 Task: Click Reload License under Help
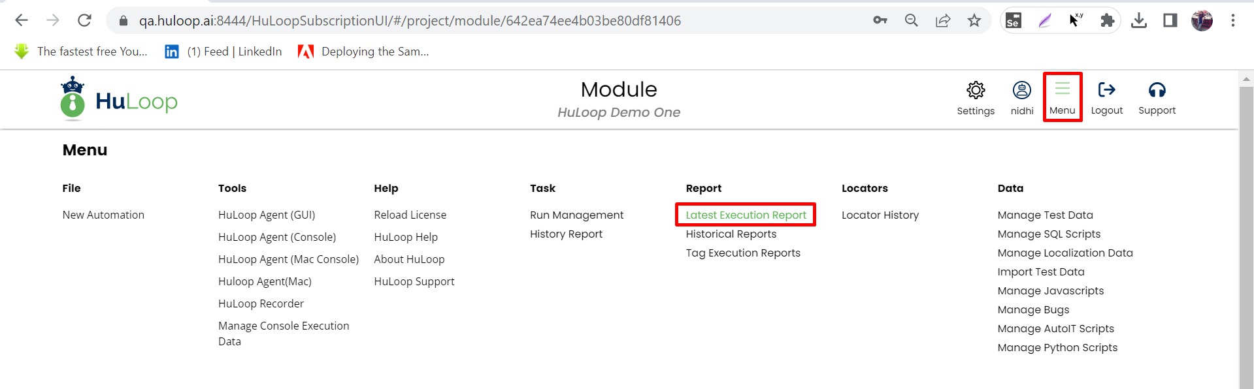pyautogui.click(x=410, y=215)
